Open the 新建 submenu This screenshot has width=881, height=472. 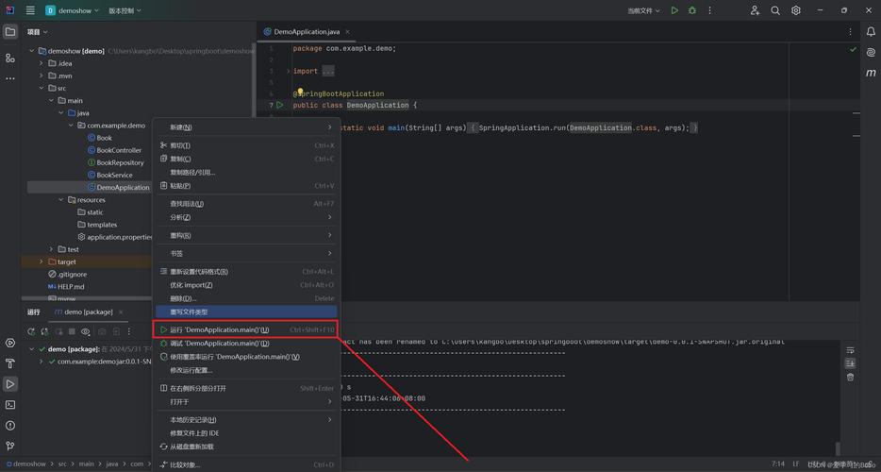(246, 127)
